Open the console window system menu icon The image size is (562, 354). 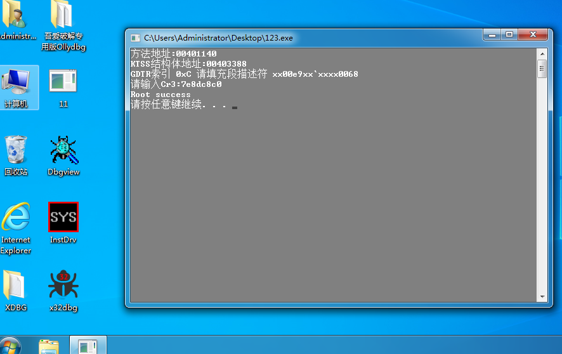[136, 38]
